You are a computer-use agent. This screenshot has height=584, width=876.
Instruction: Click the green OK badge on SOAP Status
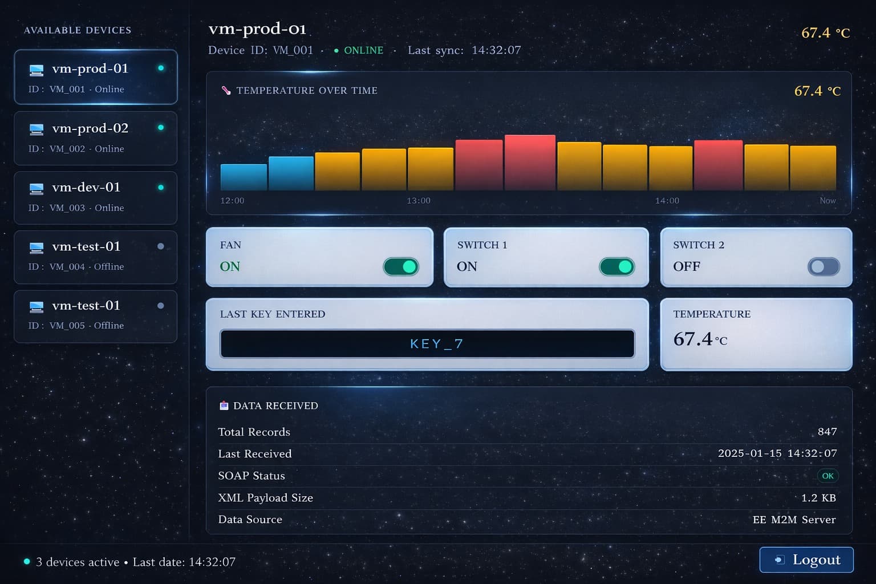tap(828, 476)
